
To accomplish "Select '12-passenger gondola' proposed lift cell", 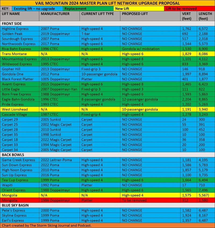I will point(150,99).
